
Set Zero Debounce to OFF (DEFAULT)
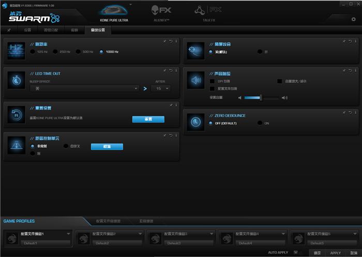click(210, 123)
